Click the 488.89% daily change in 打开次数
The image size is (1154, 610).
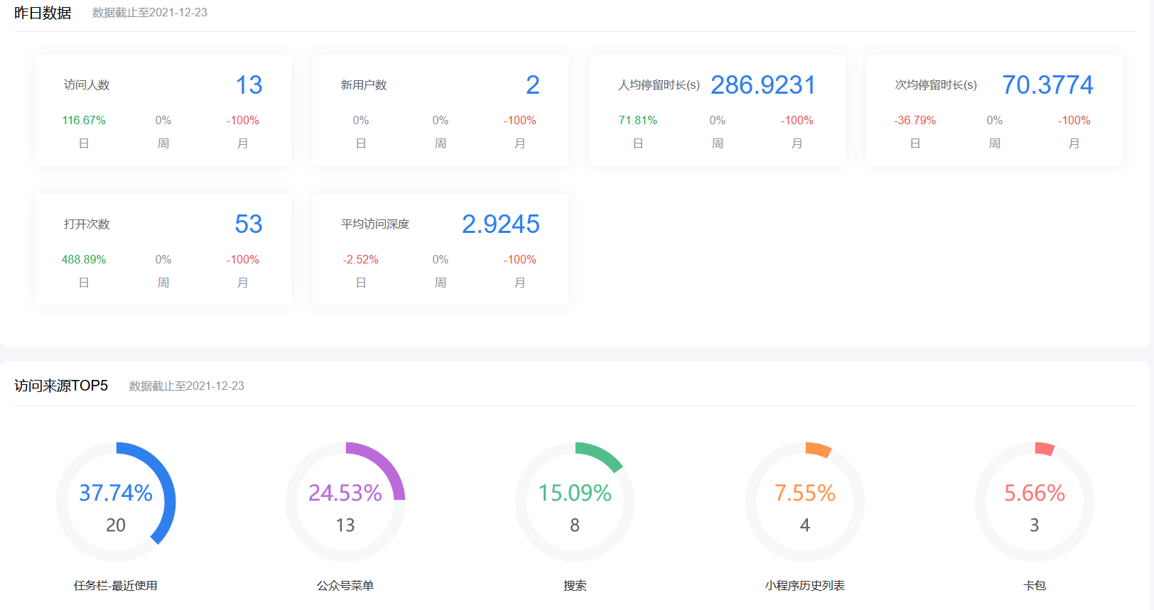pyautogui.click(x=84, y=260)
